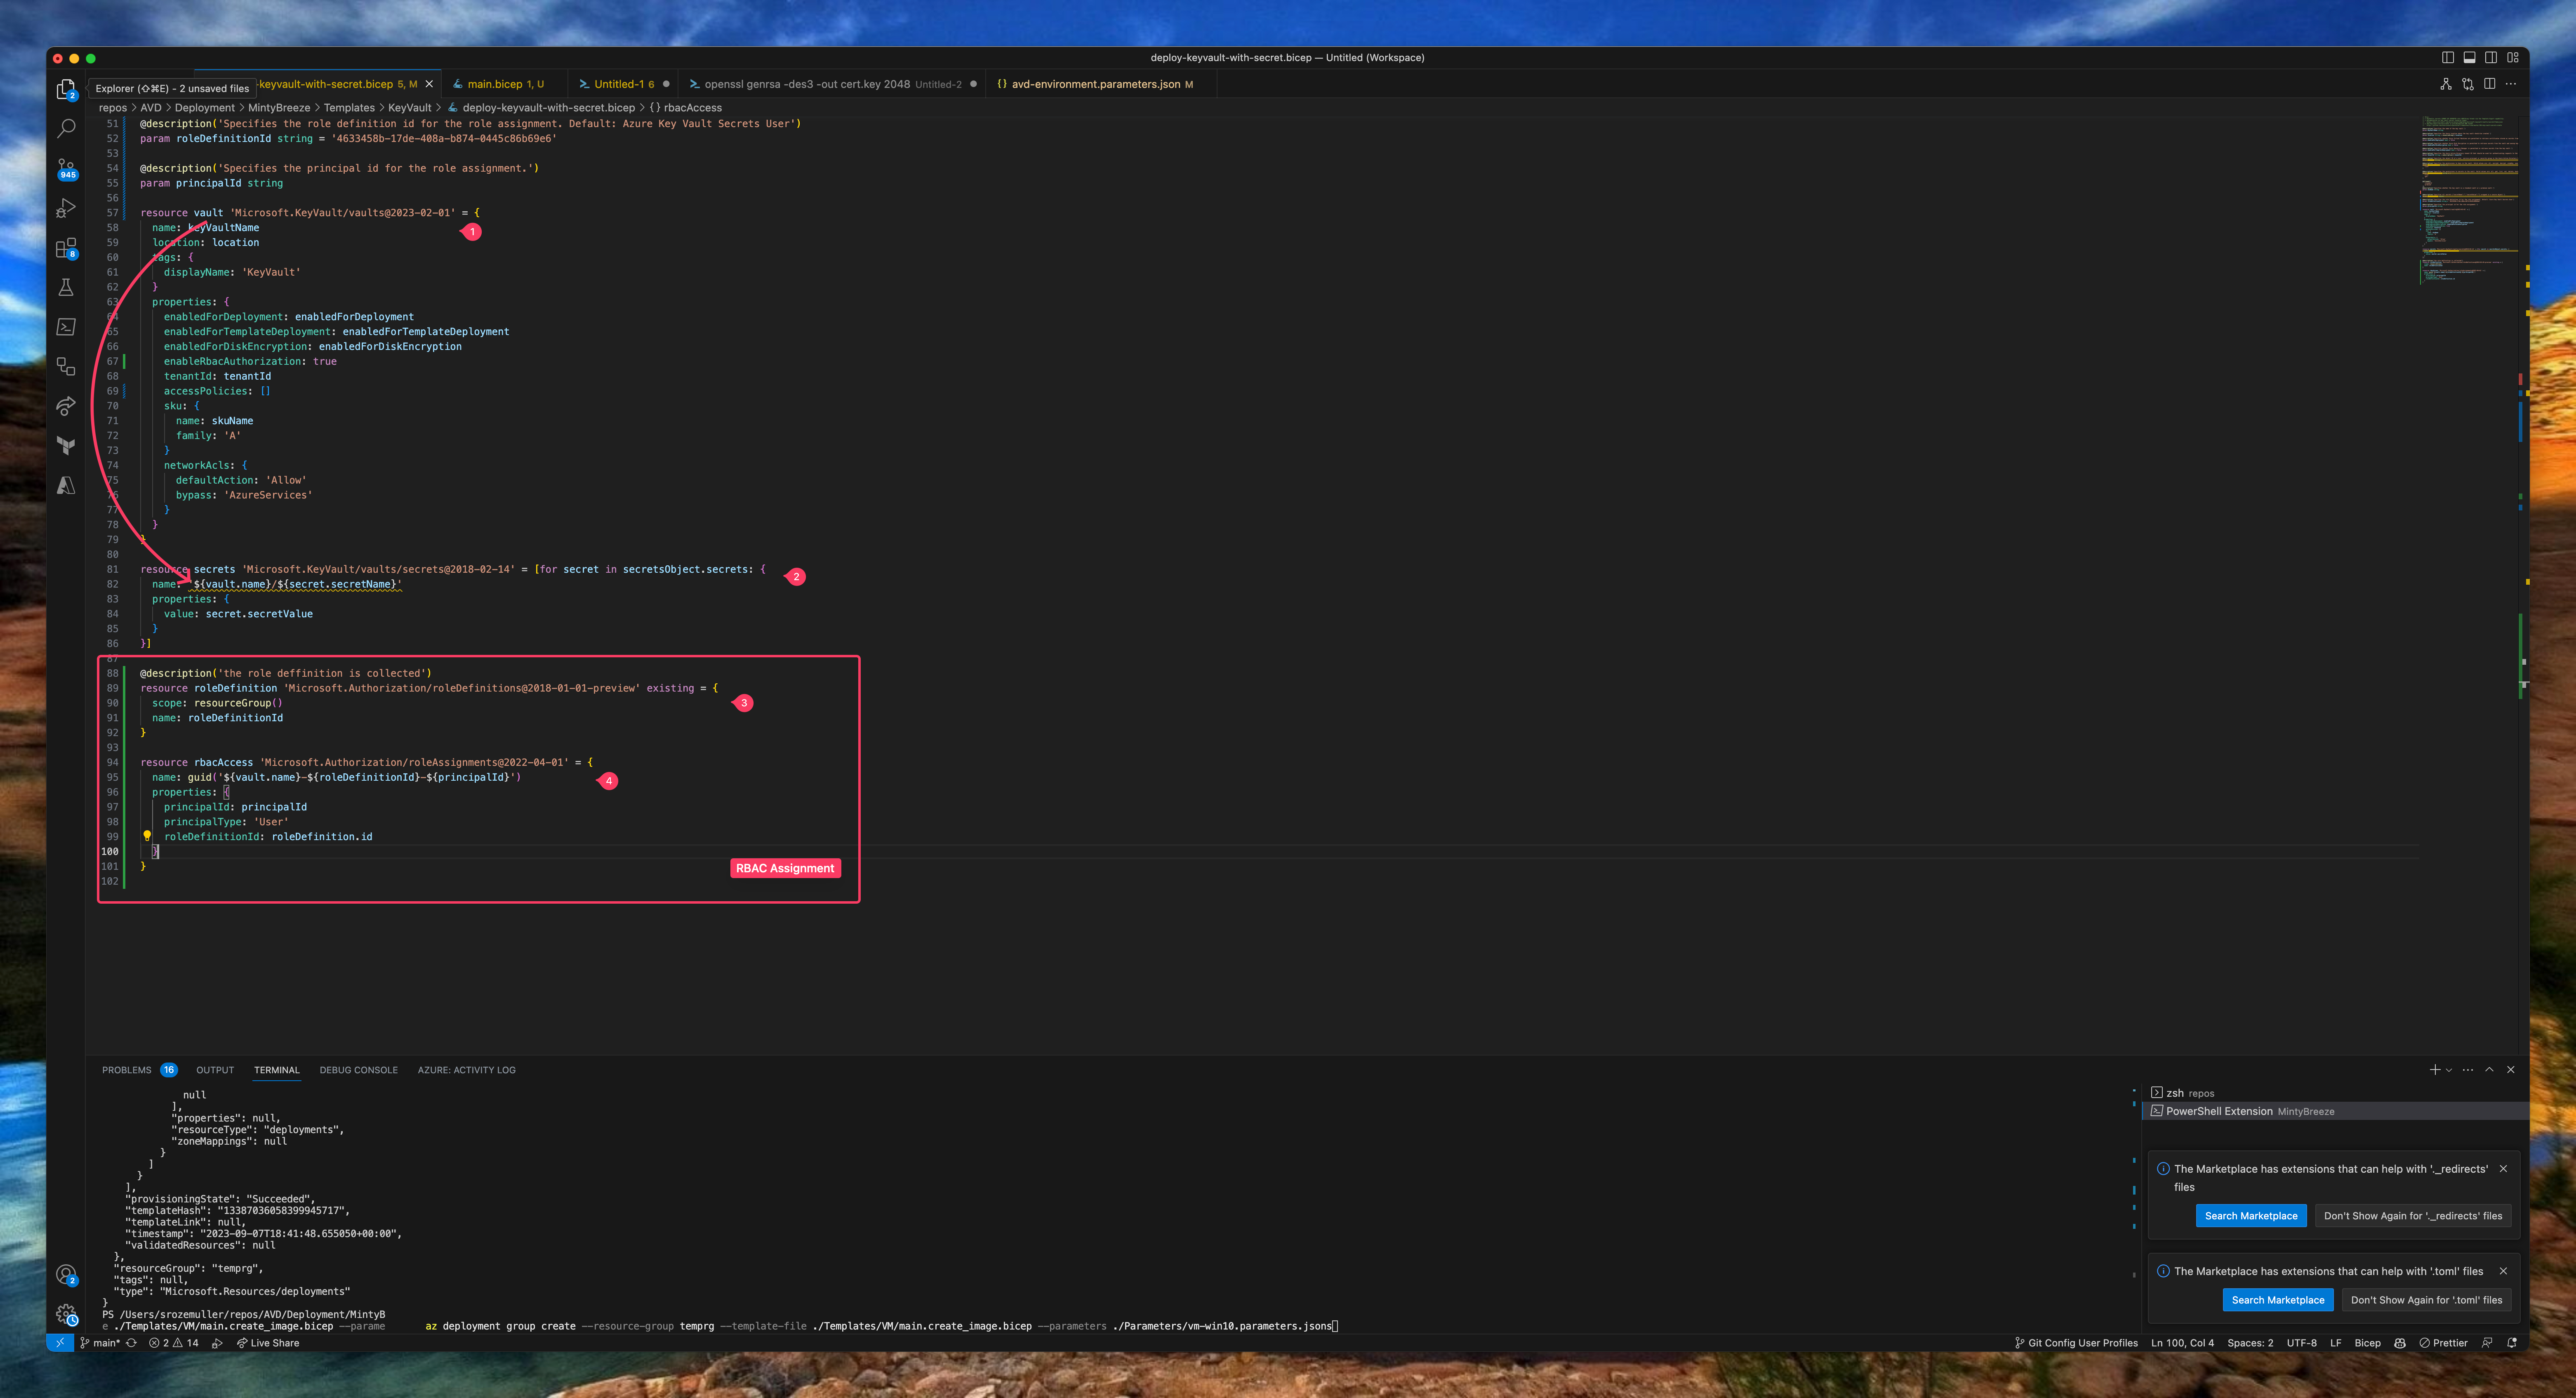Open the Run and Debug view

coord(66,208)
